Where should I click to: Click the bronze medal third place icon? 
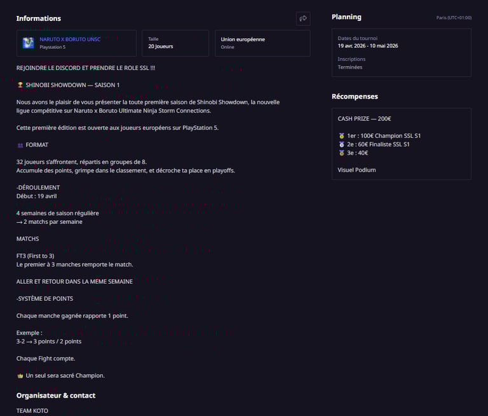(x=341, y=153)
